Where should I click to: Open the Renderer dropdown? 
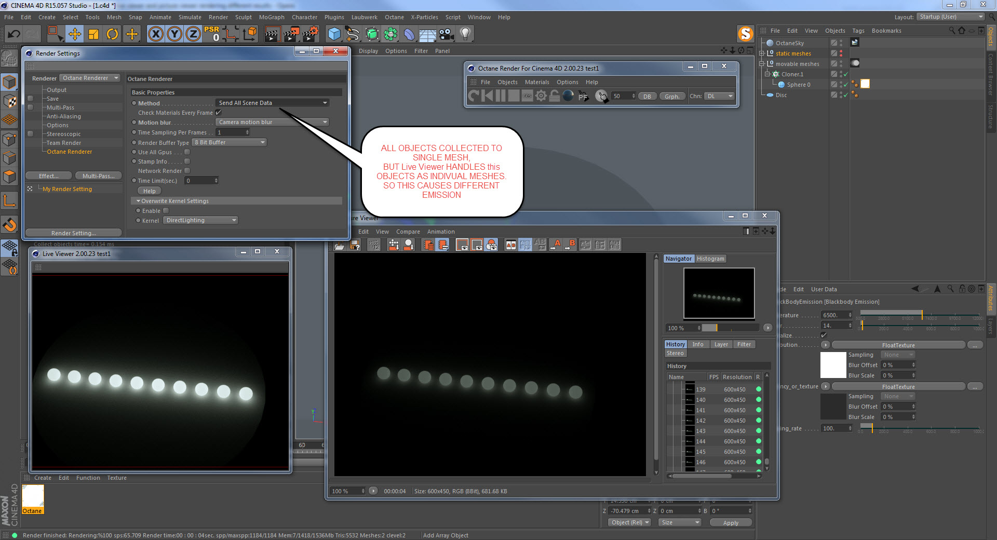point(90,78)
